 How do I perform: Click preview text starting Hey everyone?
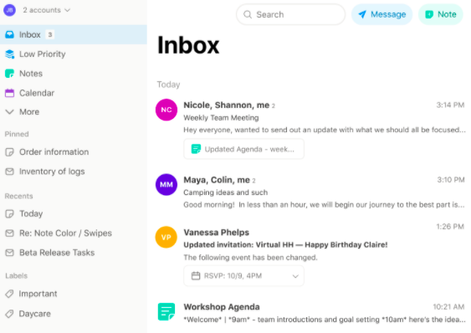325,130
